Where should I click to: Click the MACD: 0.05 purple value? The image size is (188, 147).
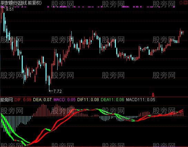[65, 100]
